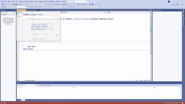Switch to the Form1.vb [Design] tab
Image resolution: width=185 pixels, height=104 pixels.
tap(31, 10)
